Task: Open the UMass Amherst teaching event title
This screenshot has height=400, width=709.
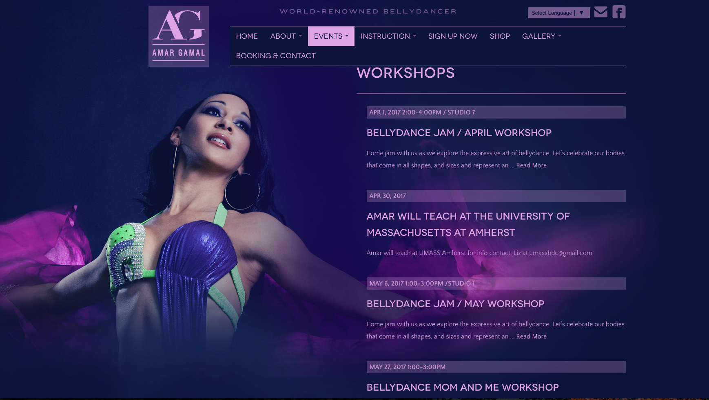Action: (x=468, y=224)
